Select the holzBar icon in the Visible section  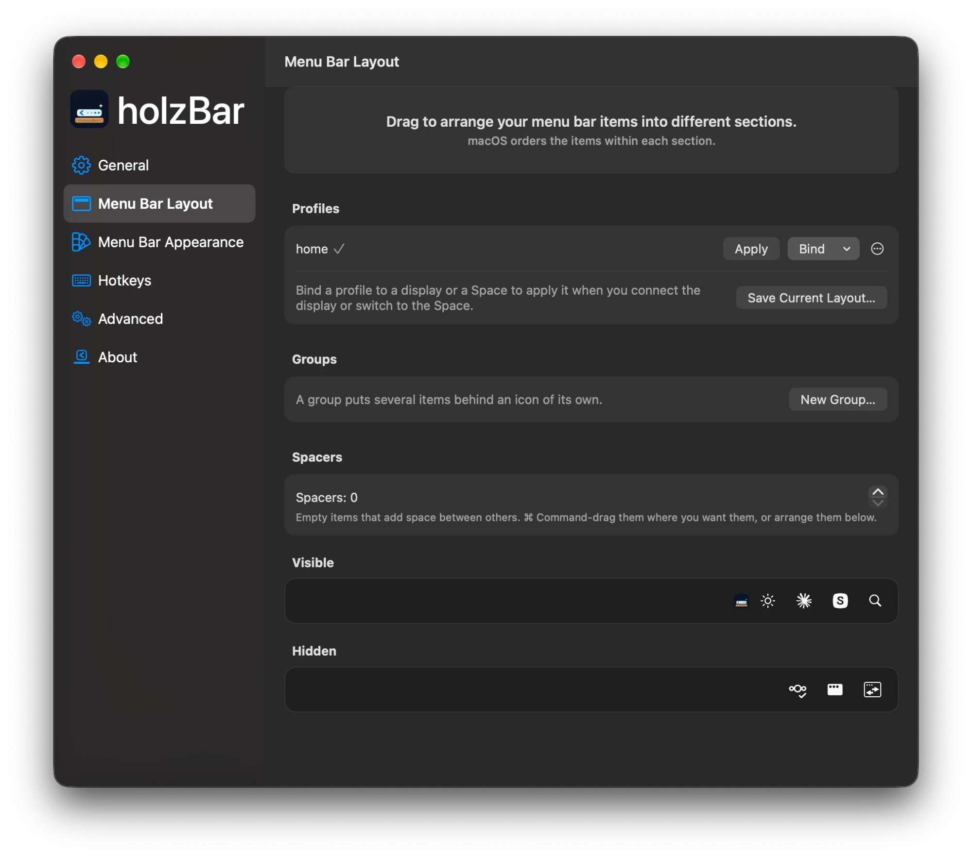(x=741, y=601)
